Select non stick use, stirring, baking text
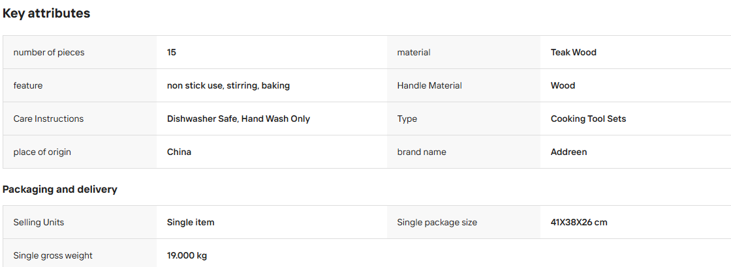 [228, 85]
